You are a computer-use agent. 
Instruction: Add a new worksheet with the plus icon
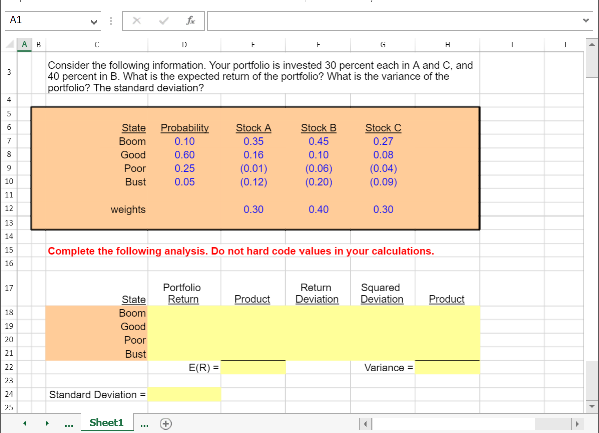pos(165,423)
